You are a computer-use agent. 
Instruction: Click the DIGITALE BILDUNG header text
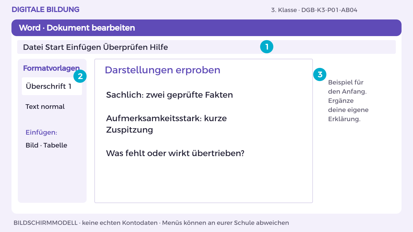[46, 9]
